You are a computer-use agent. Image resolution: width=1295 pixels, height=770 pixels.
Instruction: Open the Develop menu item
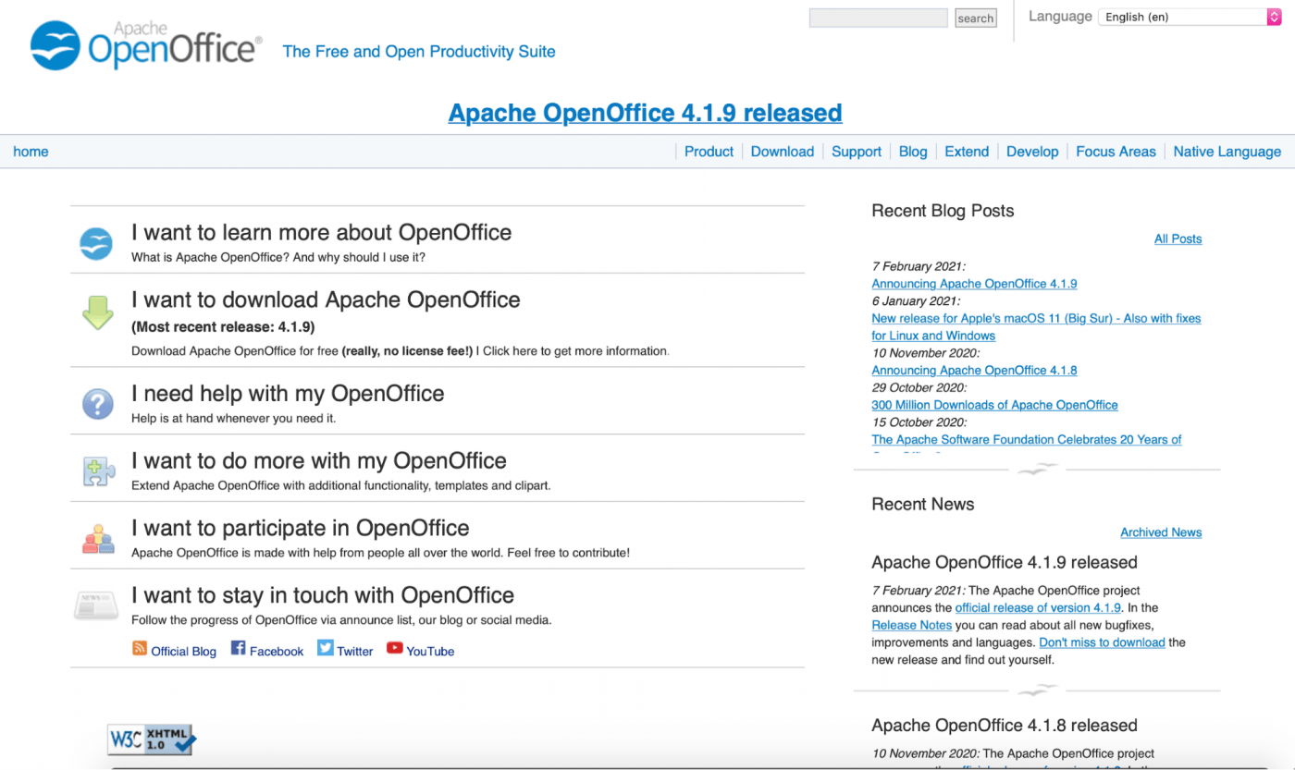[x=1032, y=152]
